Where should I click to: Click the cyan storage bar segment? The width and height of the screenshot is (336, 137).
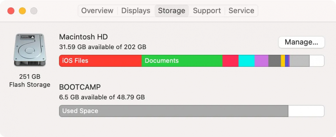coord(246,61)
